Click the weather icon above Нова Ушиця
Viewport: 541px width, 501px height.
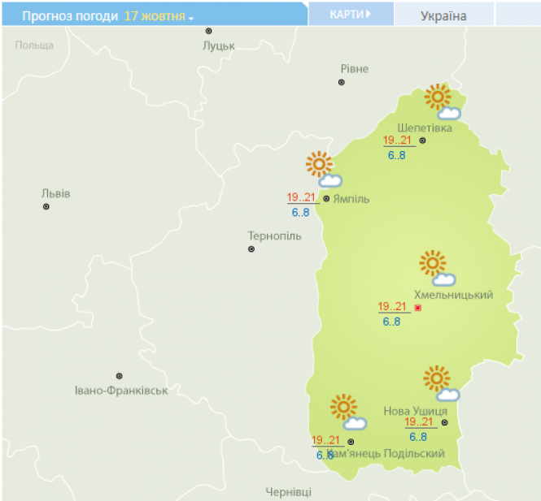pyautogui.click(x=440, y=383)
